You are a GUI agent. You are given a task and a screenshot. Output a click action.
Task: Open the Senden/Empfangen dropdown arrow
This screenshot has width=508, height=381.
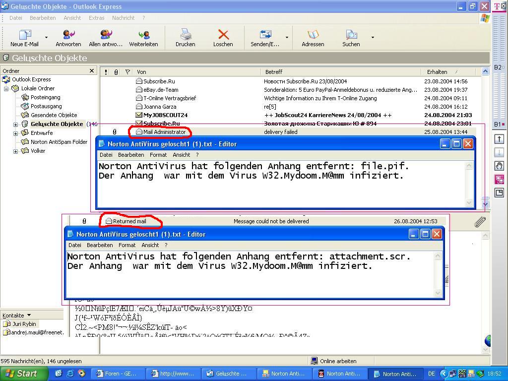coord(287,38)
